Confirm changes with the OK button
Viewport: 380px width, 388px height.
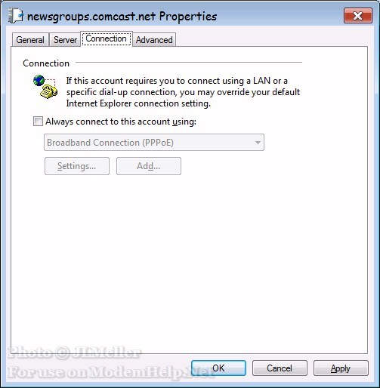point(218,368)
